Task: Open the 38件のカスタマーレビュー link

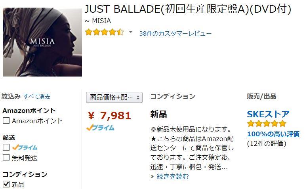Action: pyautogui.click(x=175, y=34)
